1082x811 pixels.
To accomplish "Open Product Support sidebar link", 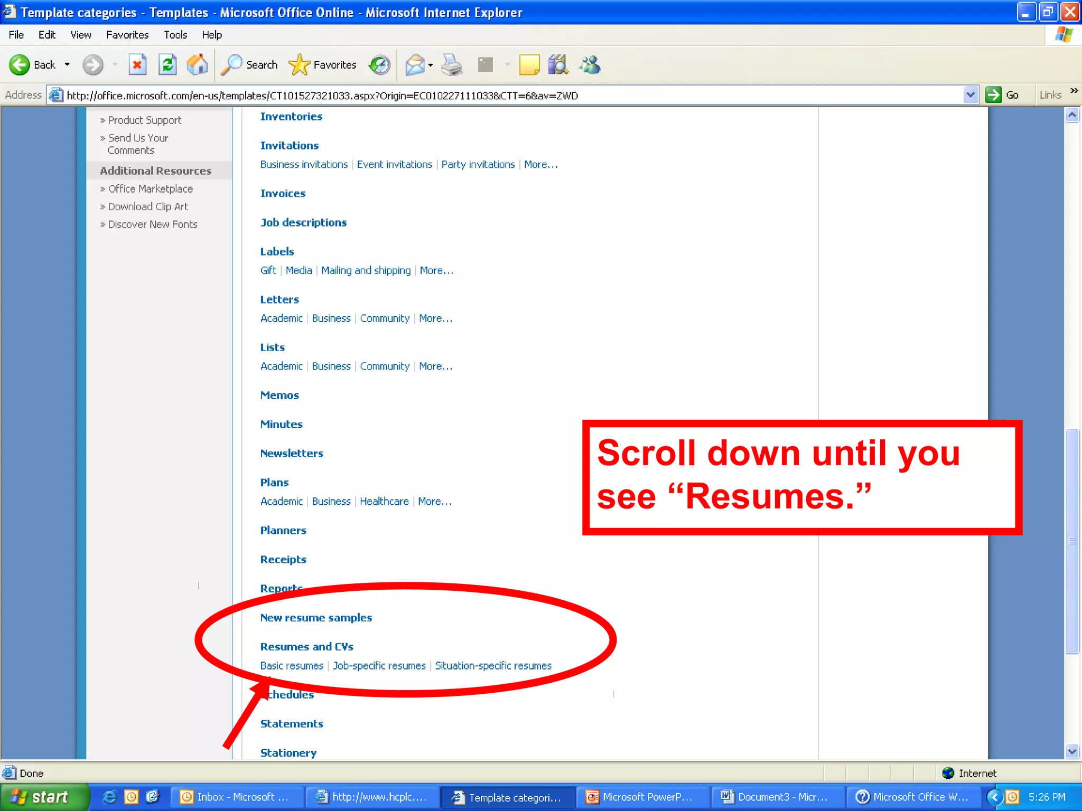I will click(x=144, y=120).
